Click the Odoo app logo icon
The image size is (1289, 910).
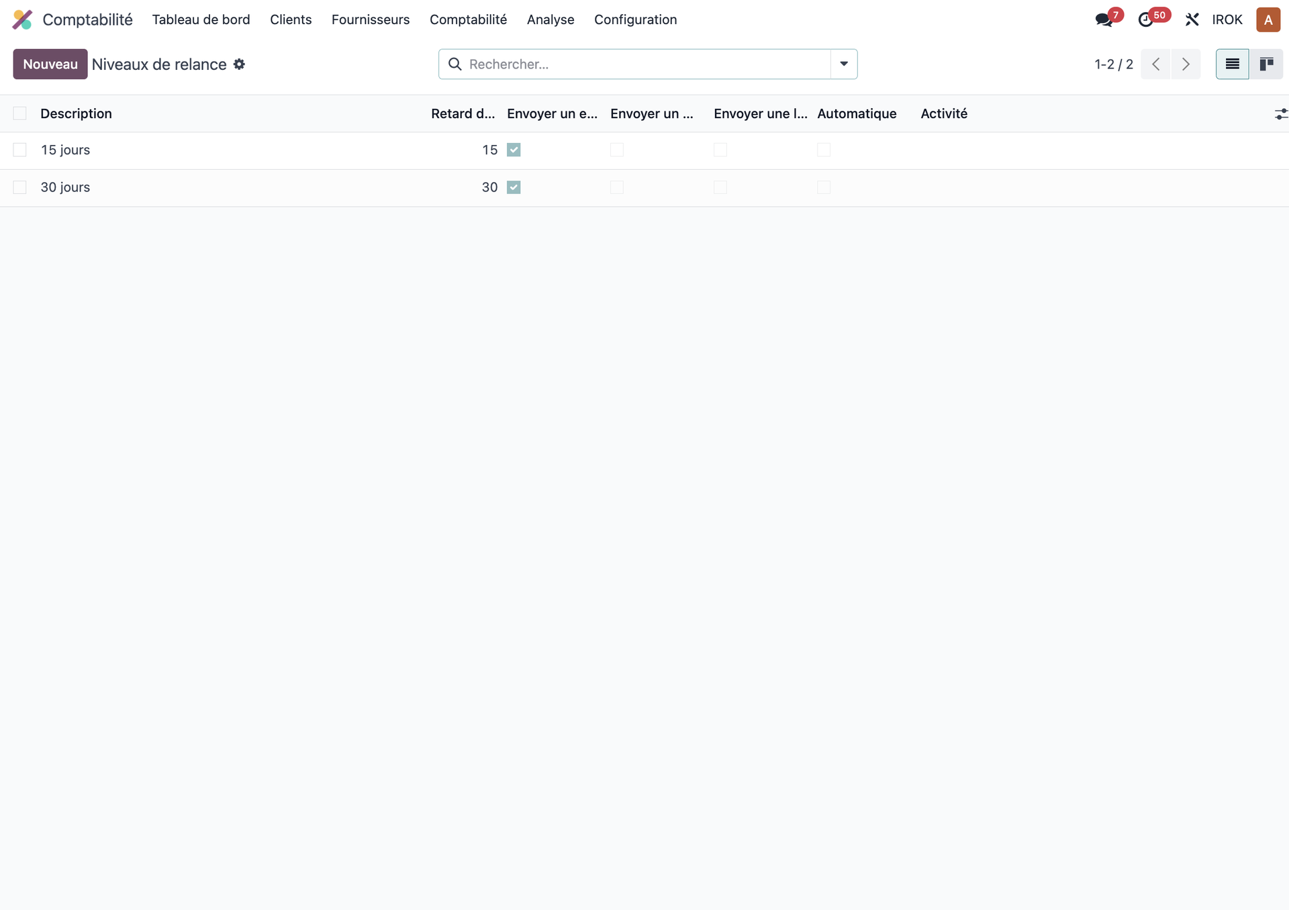23,19
